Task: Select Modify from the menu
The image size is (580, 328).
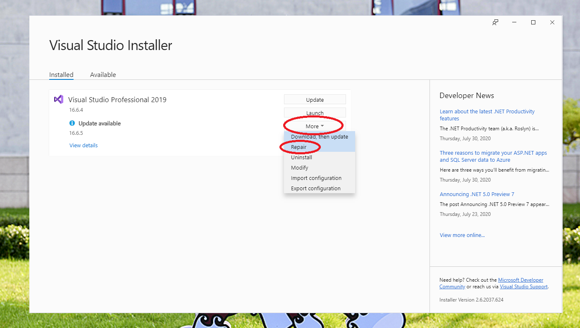Action: [x=299, y=168]
